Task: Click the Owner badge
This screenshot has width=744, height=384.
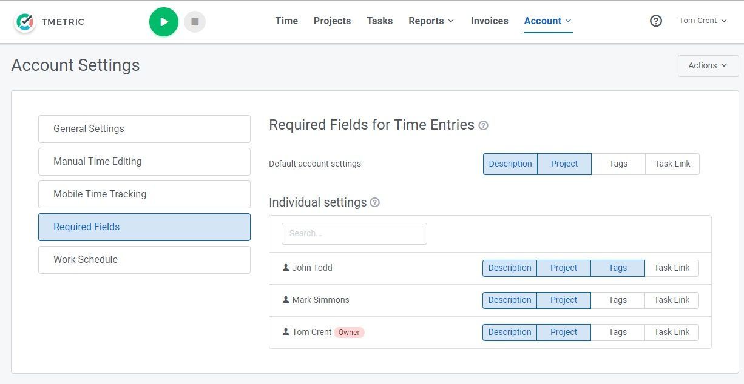Action: [349, 332]
